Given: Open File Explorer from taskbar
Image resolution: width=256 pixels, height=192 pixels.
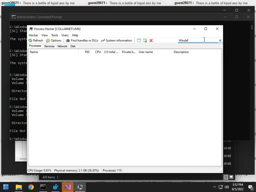Looking at the screenshot, I should point(18,187).
